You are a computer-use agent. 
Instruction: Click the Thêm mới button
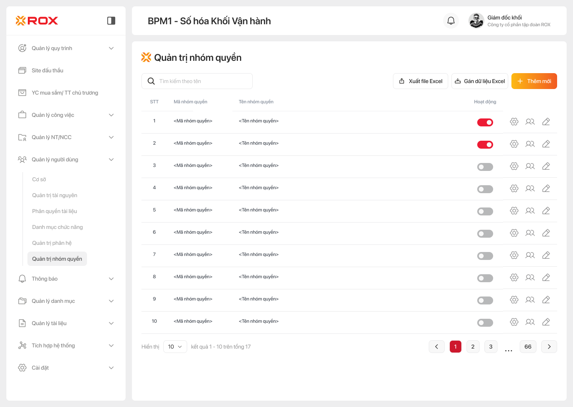(x=534, y=81)
